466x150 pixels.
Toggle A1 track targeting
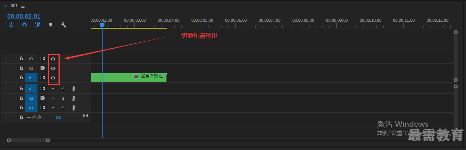(x=31, y=89)
